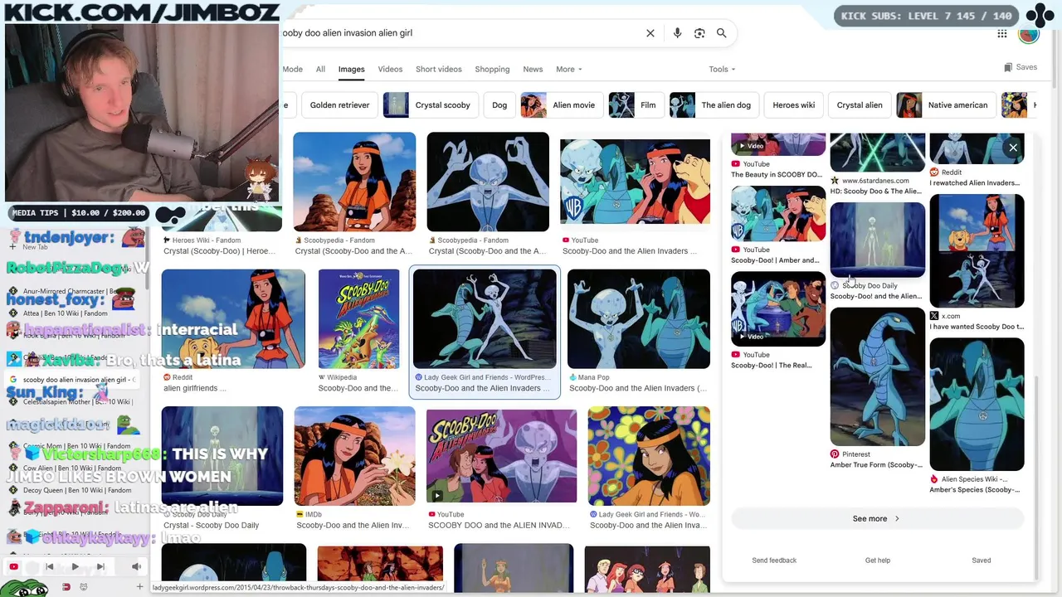Open Pinterest Amber True Form image

coord(877,376)
